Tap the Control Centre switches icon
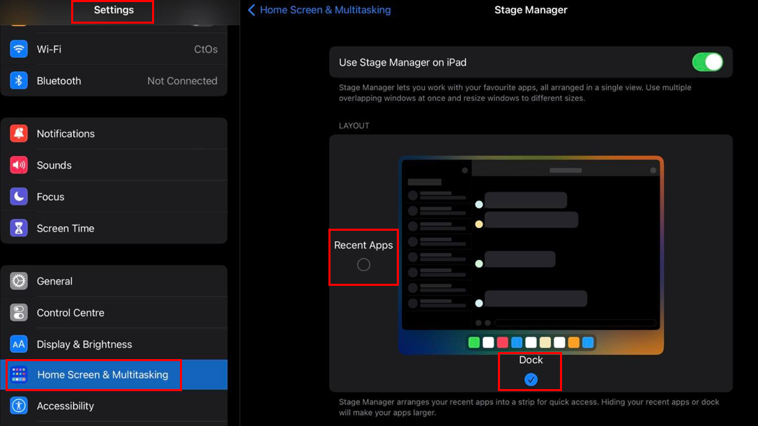This screenshot has width=758, height=426. click(19, 312)
